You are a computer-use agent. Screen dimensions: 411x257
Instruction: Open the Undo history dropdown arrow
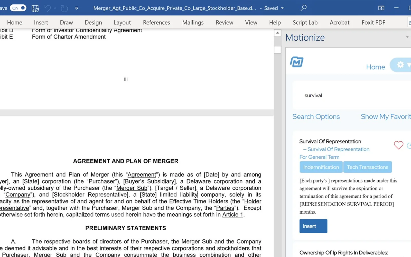(x=55, y=8)
